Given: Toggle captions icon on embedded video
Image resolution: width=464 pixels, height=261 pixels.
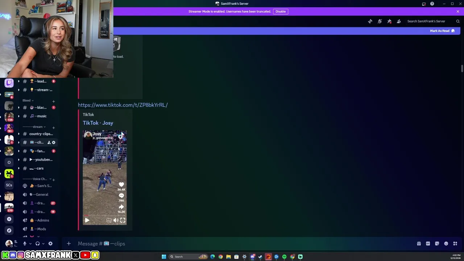Looking at the screenshot, I should [109, 220].
